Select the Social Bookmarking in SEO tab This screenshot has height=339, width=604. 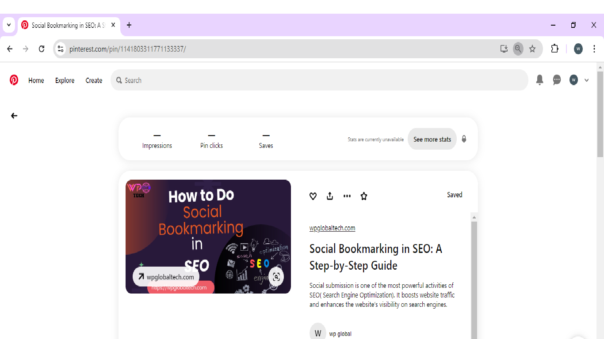[x=69, y=25]
